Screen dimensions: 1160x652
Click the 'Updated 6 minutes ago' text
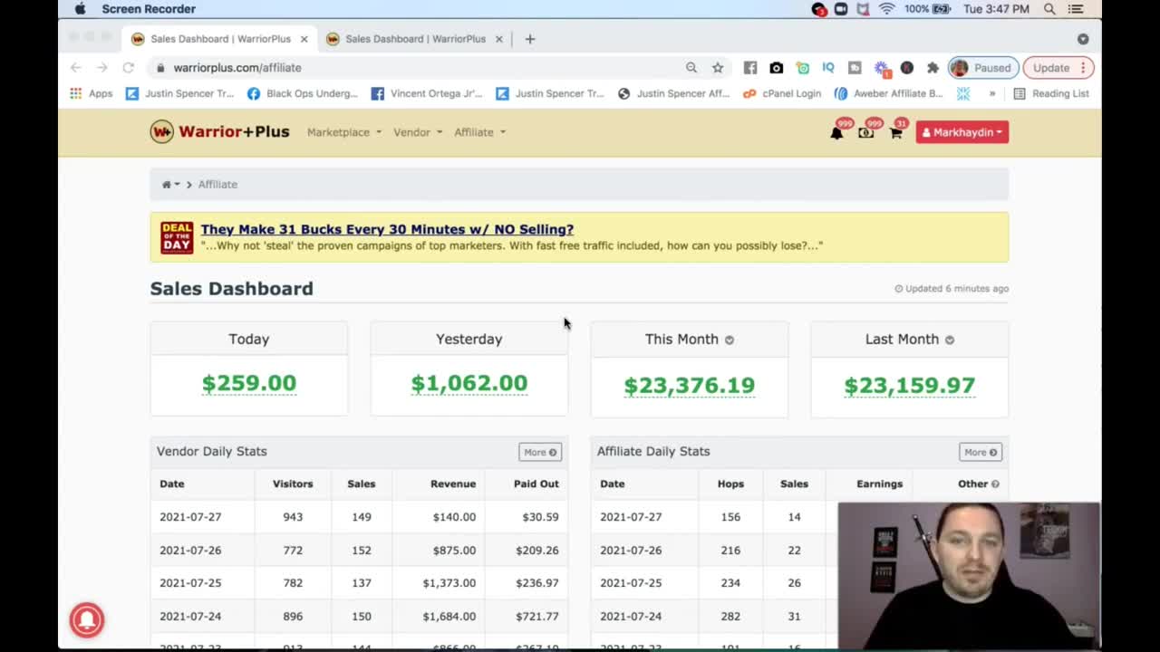[952, 289]
